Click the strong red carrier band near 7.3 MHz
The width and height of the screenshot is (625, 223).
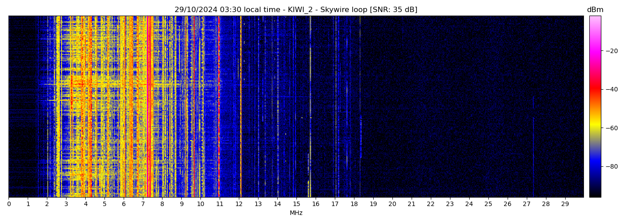point(148,107)
